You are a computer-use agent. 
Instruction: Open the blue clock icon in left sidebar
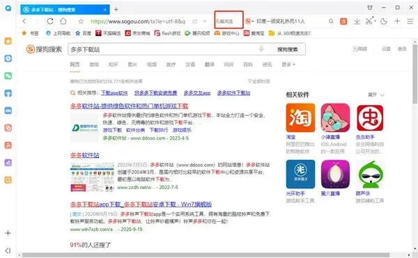[x=8, y=58]
